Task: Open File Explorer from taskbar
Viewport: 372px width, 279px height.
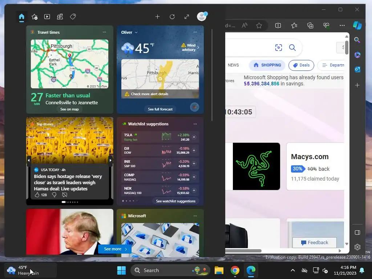Action: (219, 270)
